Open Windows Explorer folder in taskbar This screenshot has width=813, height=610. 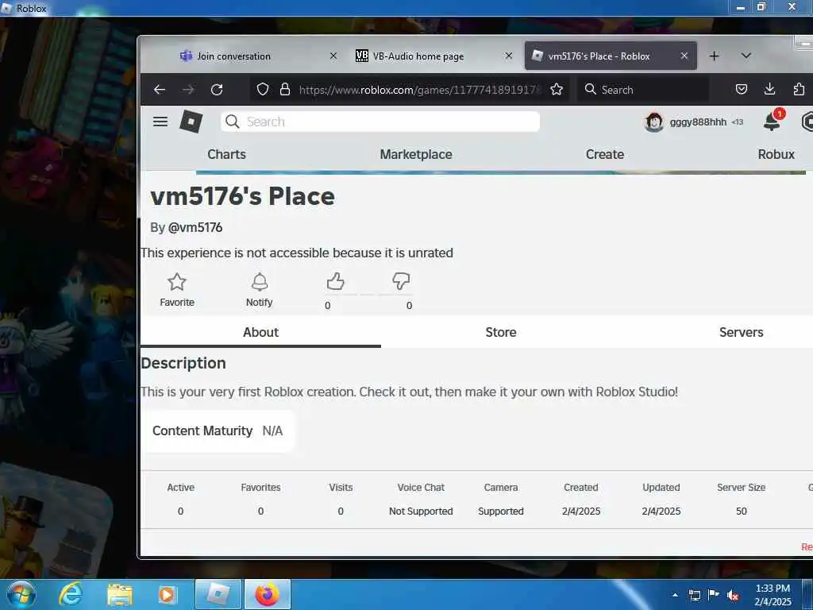[x=120, y=594]
